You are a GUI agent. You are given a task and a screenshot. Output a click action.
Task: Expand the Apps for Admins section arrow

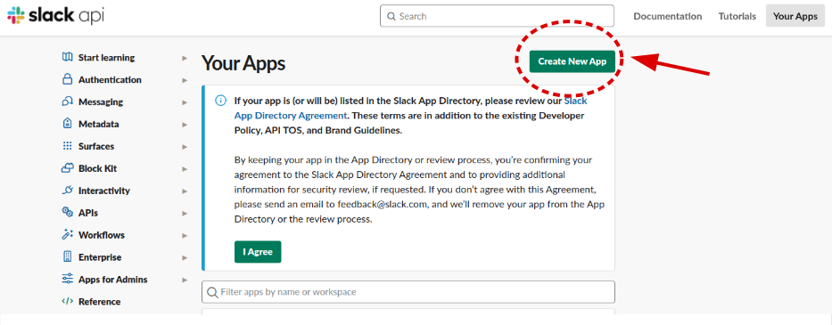pyautogui.click(x=185, y=280)
